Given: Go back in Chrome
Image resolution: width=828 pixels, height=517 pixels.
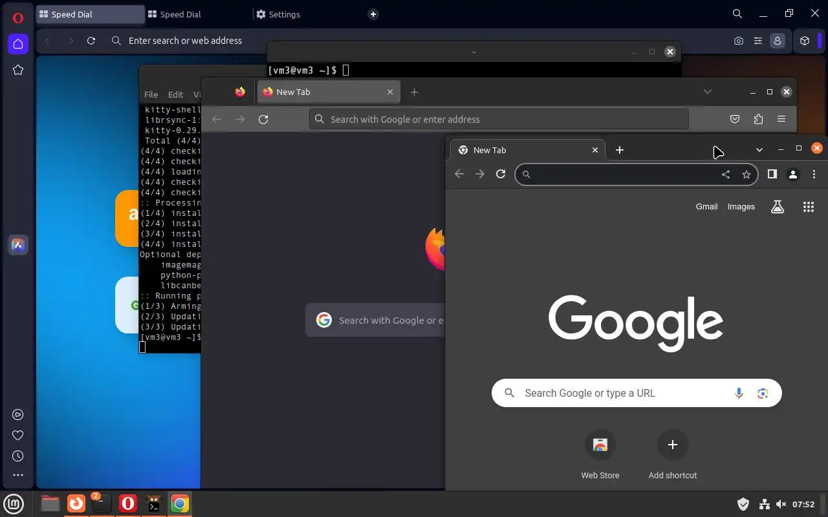Looking at the screenshot, I should [x=459, y=174].
